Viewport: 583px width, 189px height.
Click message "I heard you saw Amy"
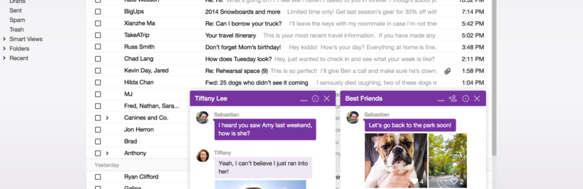tap(265, 129)
